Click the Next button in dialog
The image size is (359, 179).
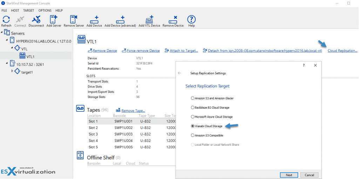[x=289, y=175]
